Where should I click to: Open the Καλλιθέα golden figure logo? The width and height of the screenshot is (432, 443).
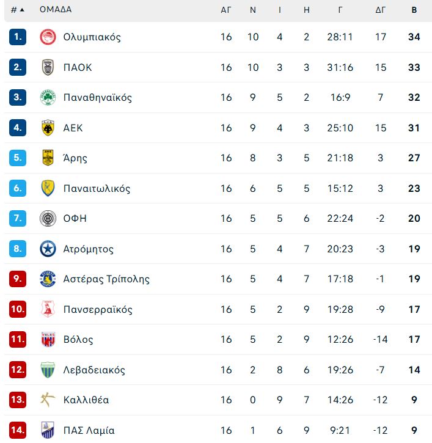tap(48, 400)
